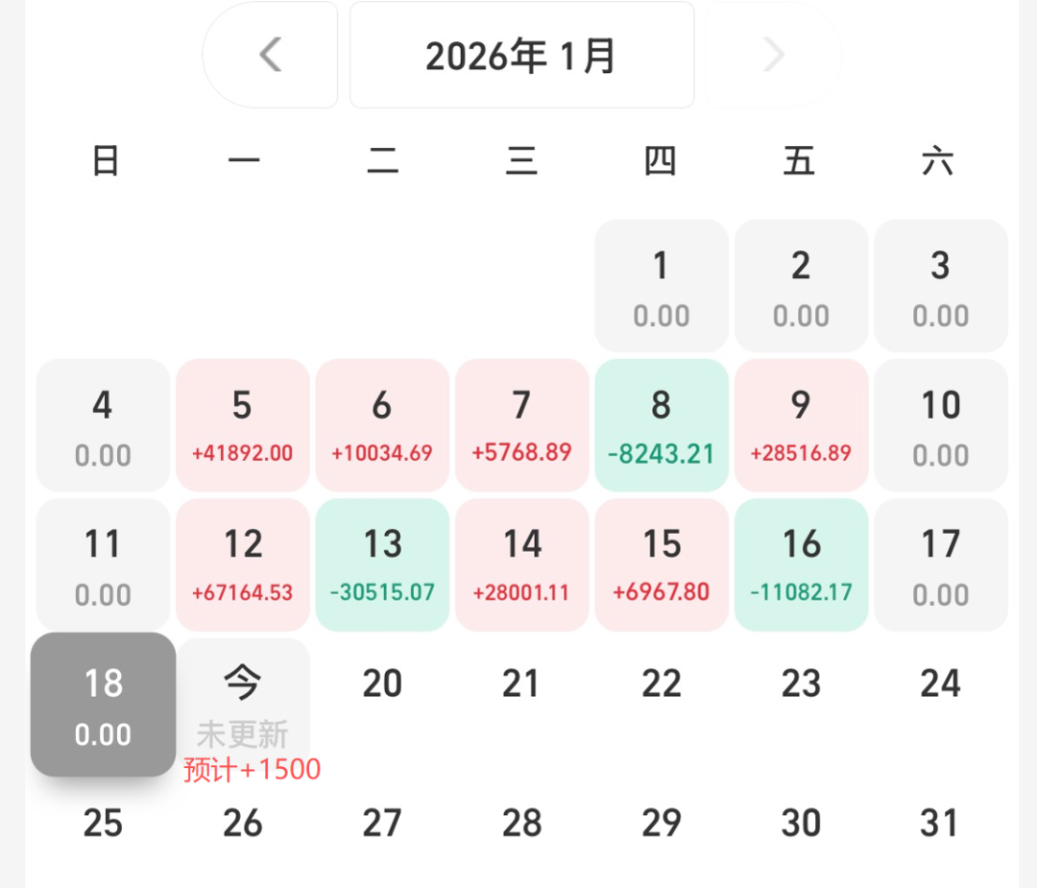Open day 7 showing +5768.89

coord(521,425)
